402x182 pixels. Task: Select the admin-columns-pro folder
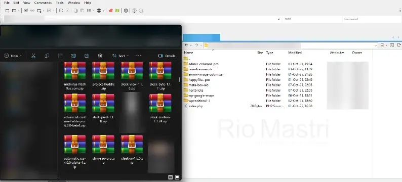[x=201, y=64]
